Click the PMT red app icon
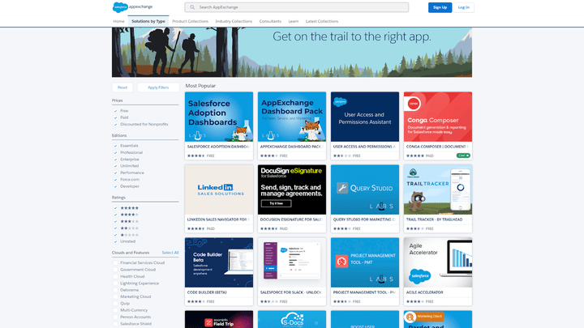Viewport: 584px width, 328px height. [x=341, y=261]
